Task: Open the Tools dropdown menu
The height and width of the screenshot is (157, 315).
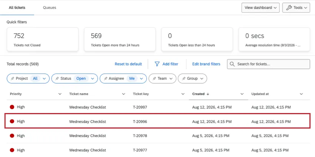Action: [x=296, y=8]
